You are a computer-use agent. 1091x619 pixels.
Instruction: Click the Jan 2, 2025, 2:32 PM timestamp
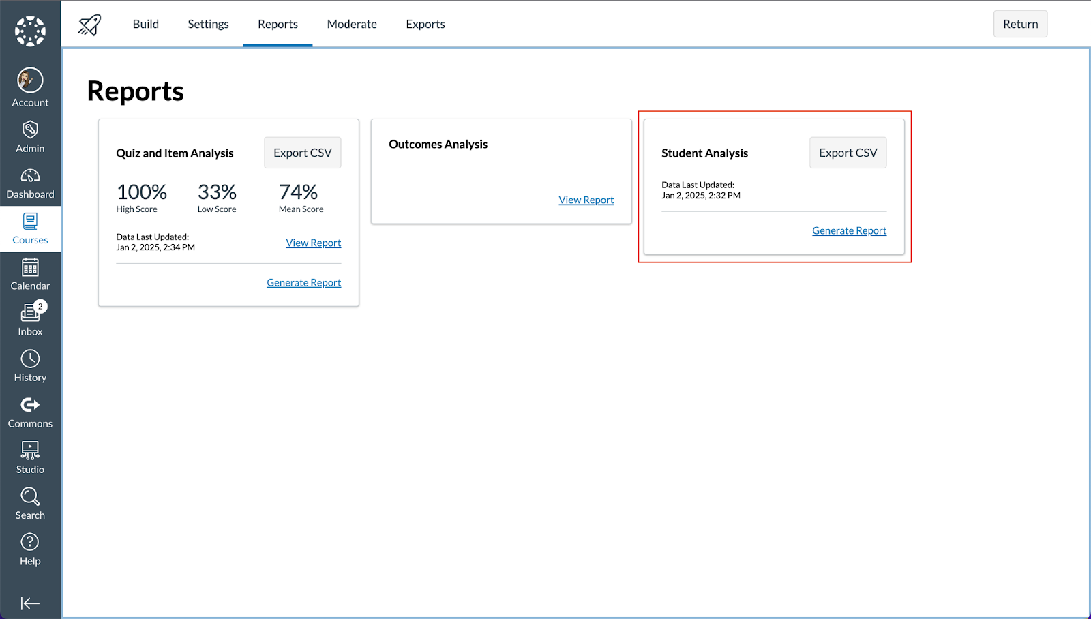point(701,196)
